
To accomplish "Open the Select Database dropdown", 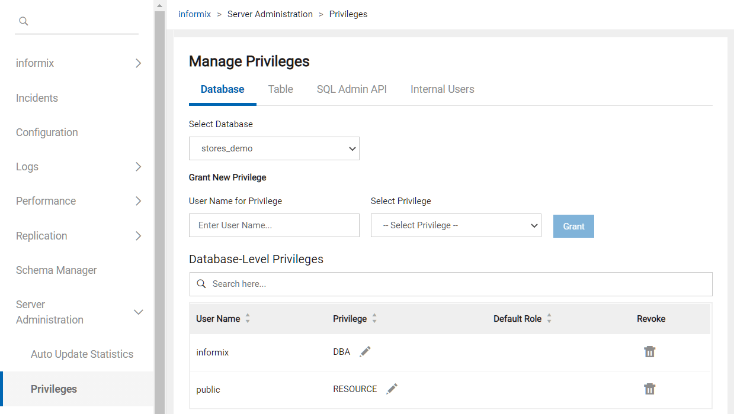I will [x=274, y=148].
